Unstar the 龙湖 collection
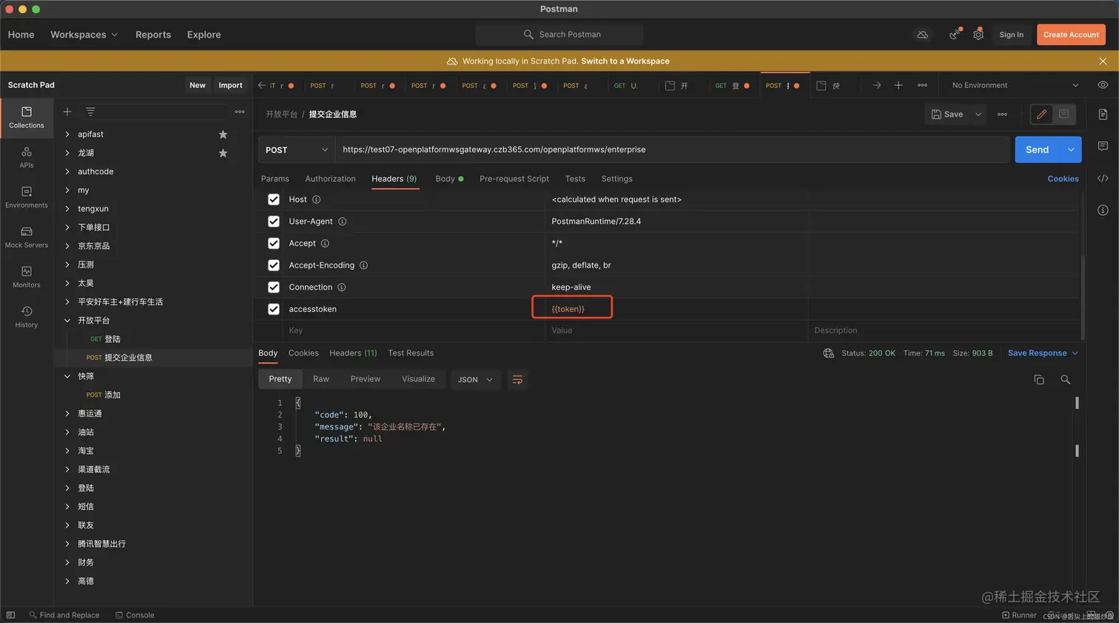The width and height of the screenshot is (1119, 623). [223, 153]
